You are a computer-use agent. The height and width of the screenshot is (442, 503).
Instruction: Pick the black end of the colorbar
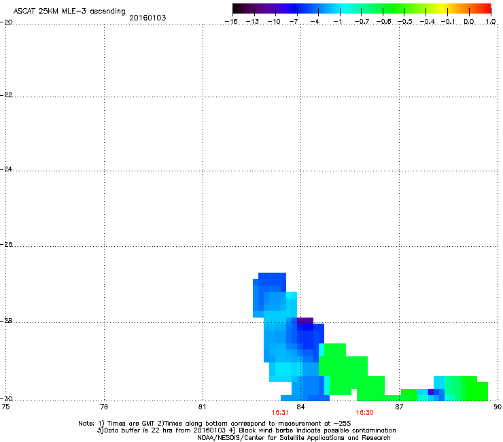[x=237, y=8]
